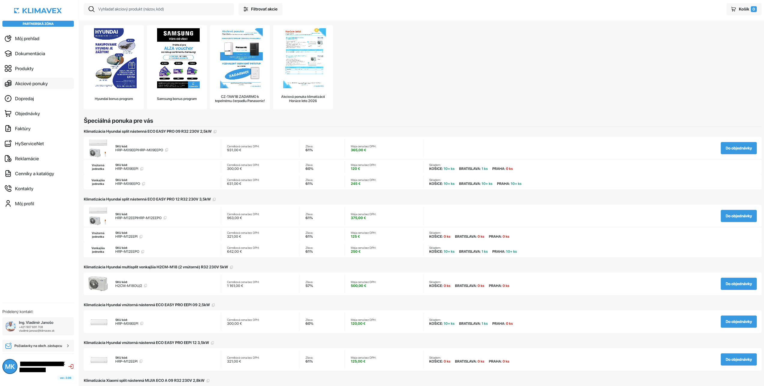
Task: Copy SKU HRP-M09EEPIHRP-M09EEPO
Action: 167,150
